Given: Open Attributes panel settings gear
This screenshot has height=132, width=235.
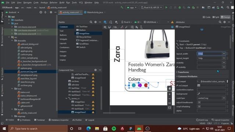Looking at the screenshot, I should [224, 22].
